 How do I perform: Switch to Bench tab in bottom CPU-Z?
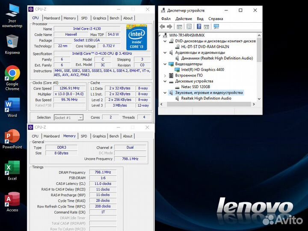(x=114, y=136)
